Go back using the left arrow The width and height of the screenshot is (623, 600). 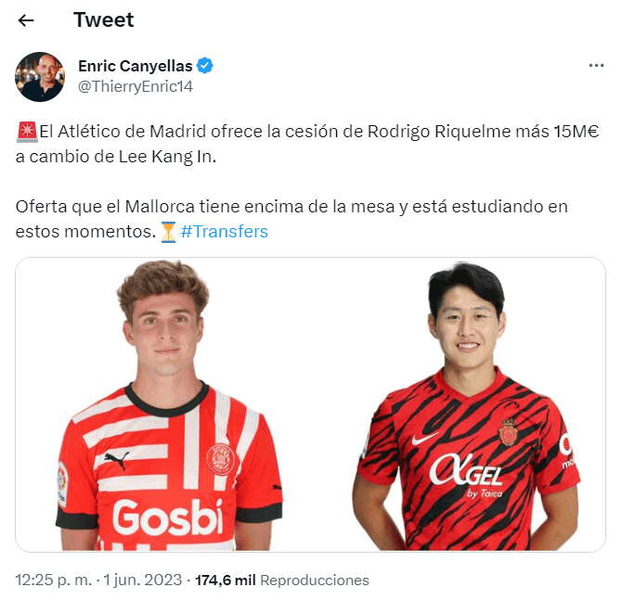point(26,20)
